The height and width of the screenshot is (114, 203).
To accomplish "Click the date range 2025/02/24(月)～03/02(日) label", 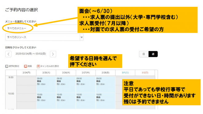I will coord(31,54).
